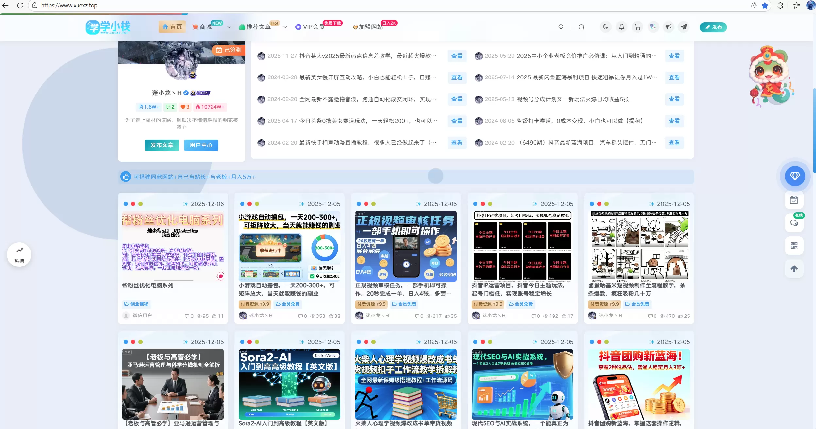Go to 首页 tab
Image resolution: width=816 pixels, height=429 pixels.
pos(172,27)
